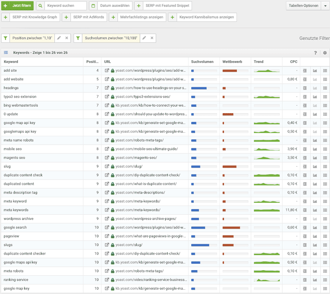Click the funnel icon of Suchvolumen filter
The width and height of the screenshot is (330, 294).
[x=78, y=38]
